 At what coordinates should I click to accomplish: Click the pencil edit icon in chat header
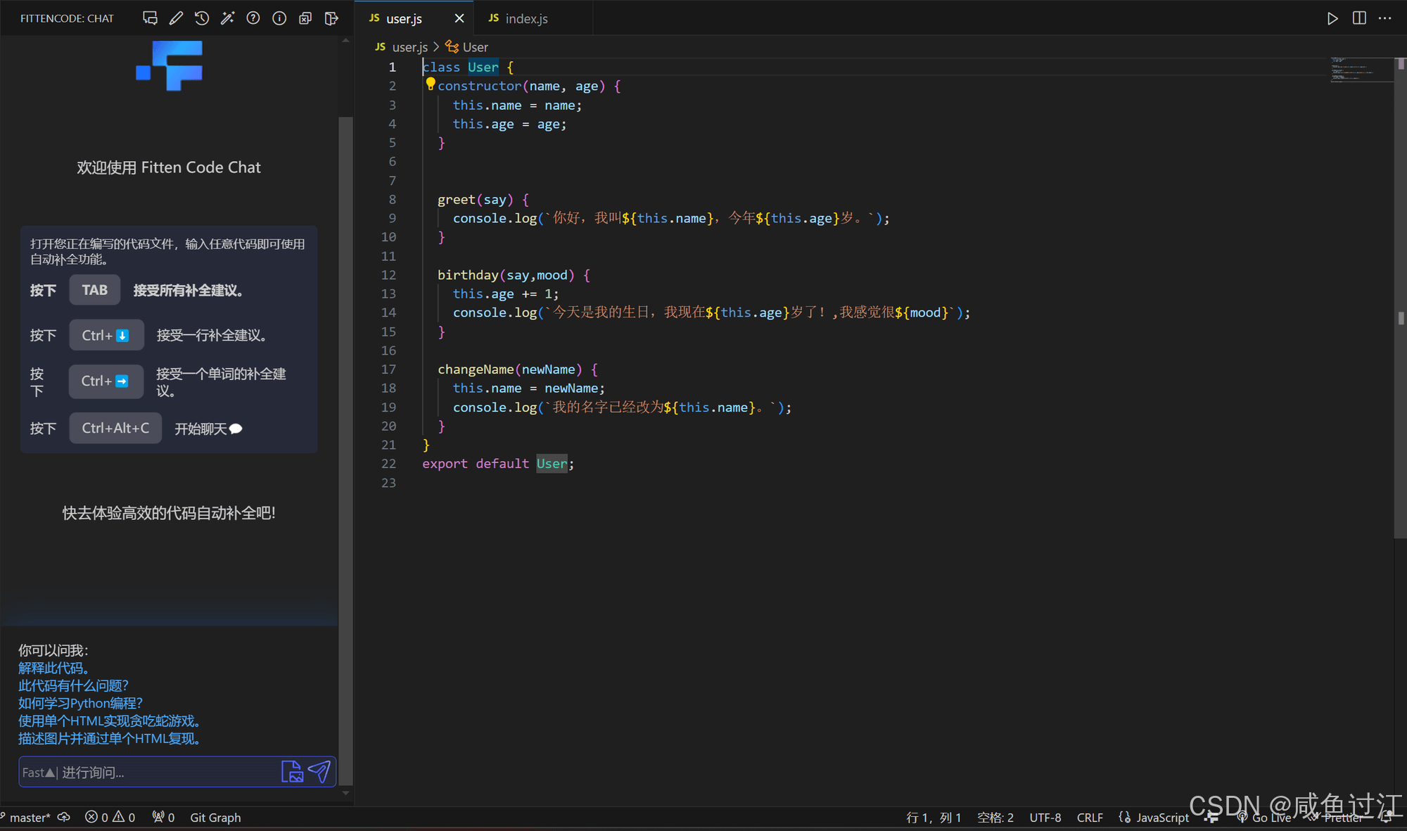(x=176, y=18)
